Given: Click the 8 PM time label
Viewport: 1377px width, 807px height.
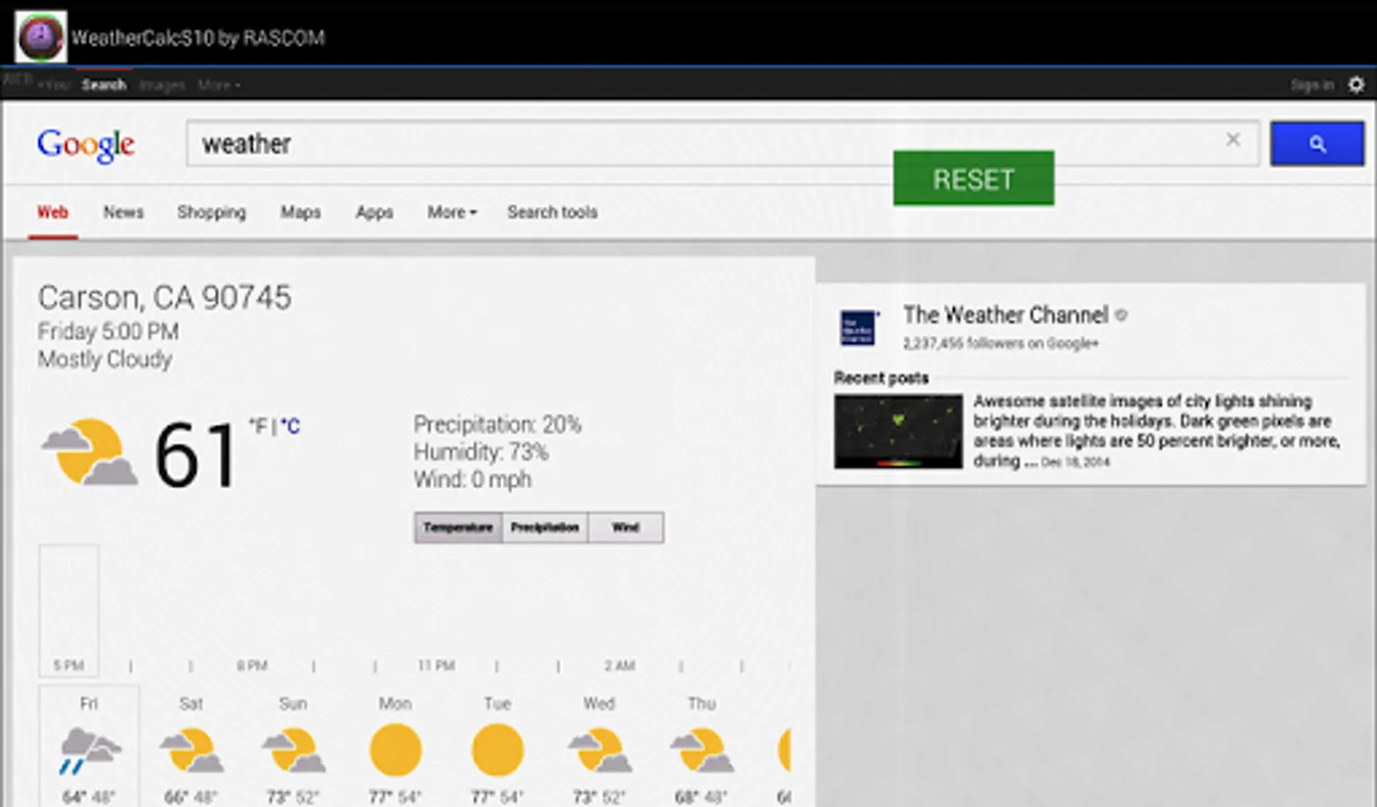Looking at the screenshot, I should [x=252, y=666].
